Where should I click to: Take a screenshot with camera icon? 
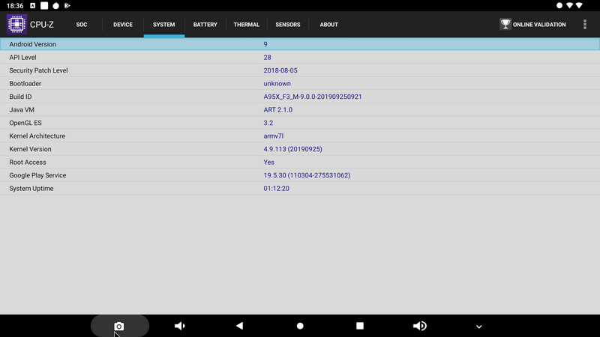click(119, 326)
